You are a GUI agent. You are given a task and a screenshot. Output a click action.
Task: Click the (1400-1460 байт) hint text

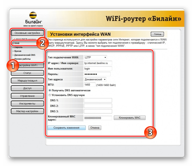point(106,85)
